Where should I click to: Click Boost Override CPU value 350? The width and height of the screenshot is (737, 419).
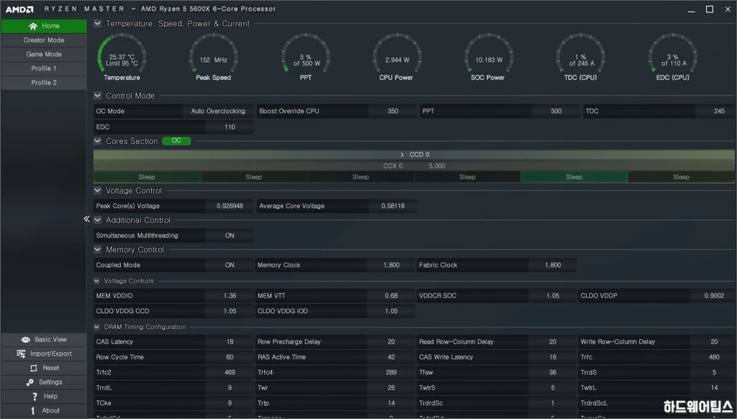pos(393,112)
